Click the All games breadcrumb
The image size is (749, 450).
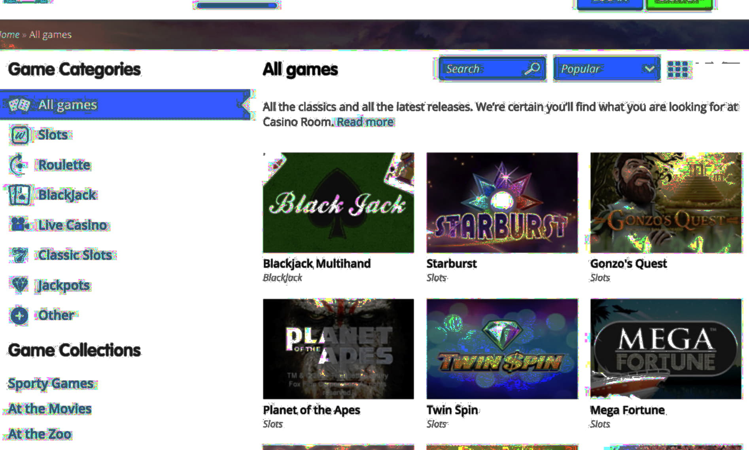click(50, 35)
